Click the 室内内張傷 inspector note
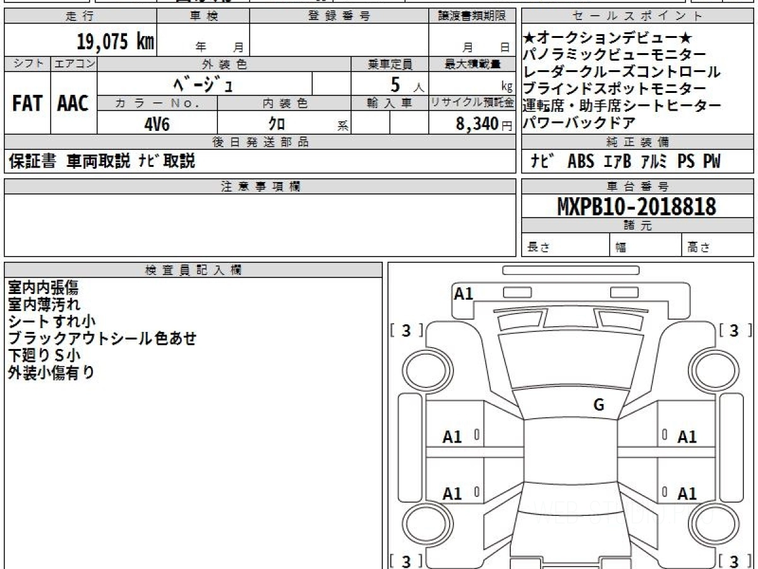This screenshot has height=569, width=758. (44, 288)
